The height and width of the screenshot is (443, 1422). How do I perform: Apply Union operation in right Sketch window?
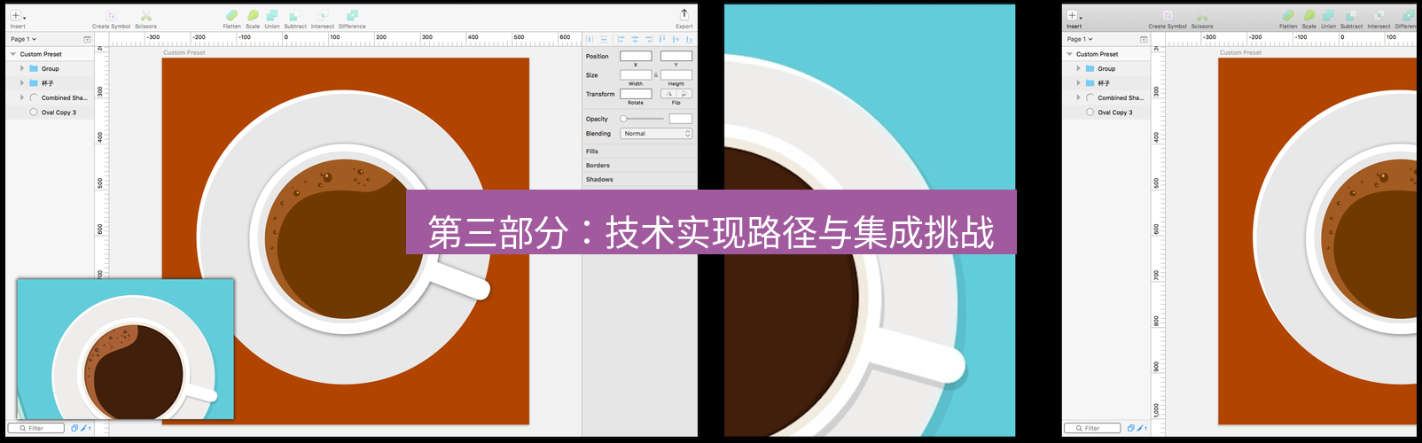point(1328,15)
